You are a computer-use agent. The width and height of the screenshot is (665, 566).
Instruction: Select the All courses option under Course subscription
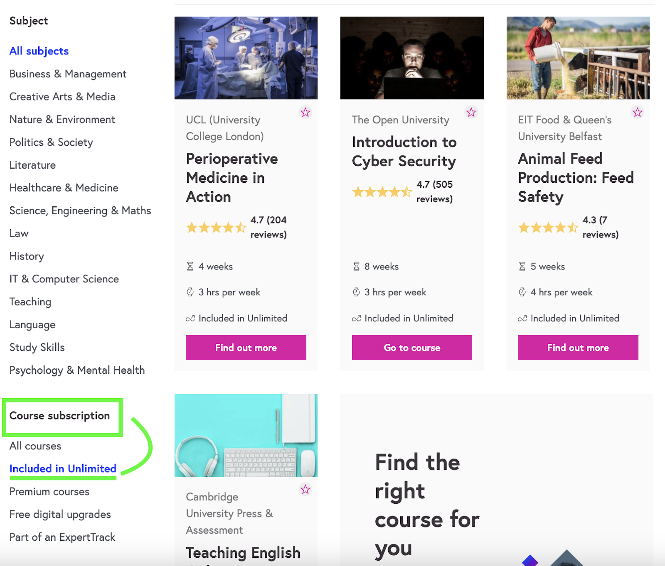(x=35, y=446)
